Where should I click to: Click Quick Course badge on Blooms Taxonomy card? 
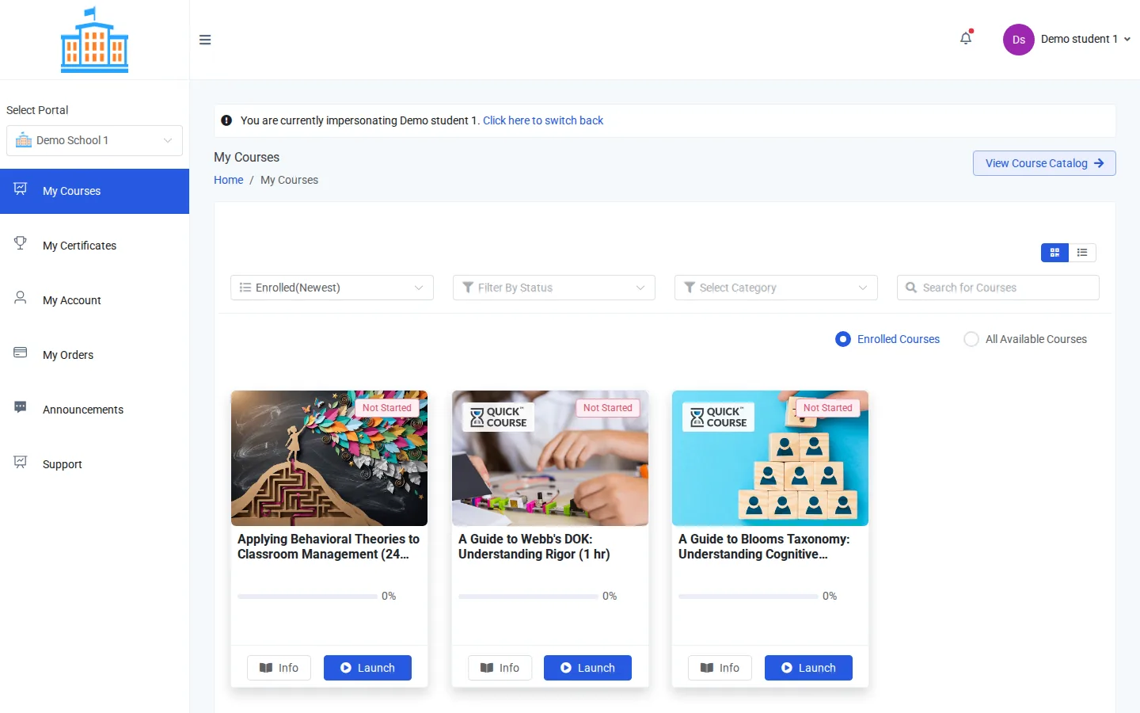pyautogui.click(x=718, y=418)
